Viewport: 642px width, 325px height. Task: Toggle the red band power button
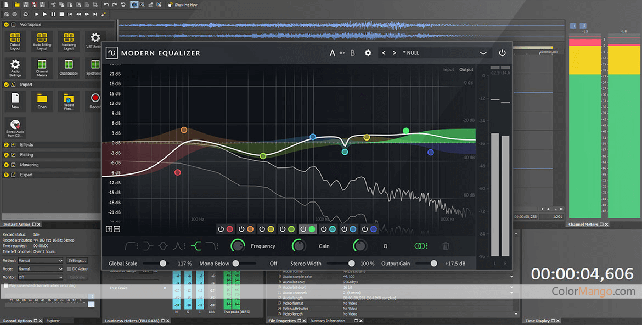click(x=221, y=229)
